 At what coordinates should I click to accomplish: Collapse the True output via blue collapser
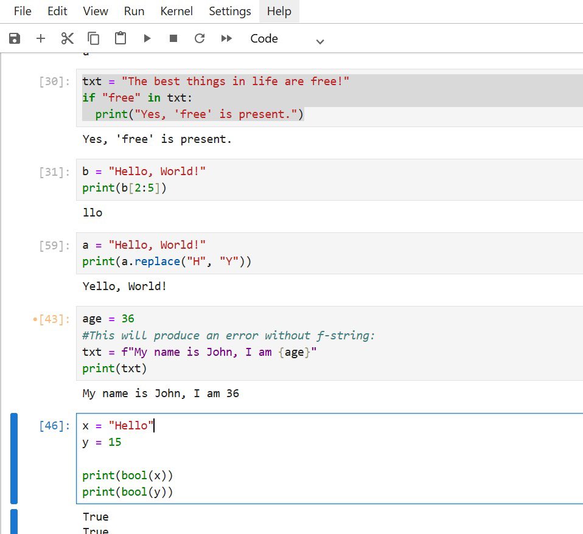(x=13, y=521)
